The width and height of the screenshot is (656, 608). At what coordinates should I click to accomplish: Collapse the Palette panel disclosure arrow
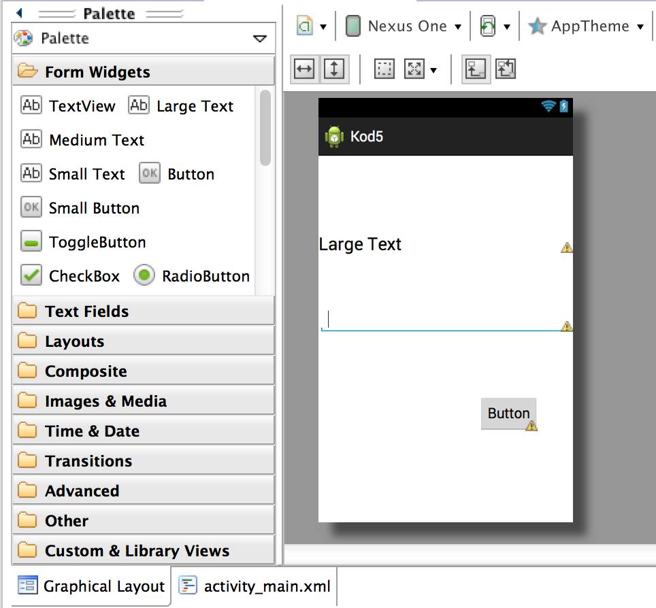pos(259,39)
